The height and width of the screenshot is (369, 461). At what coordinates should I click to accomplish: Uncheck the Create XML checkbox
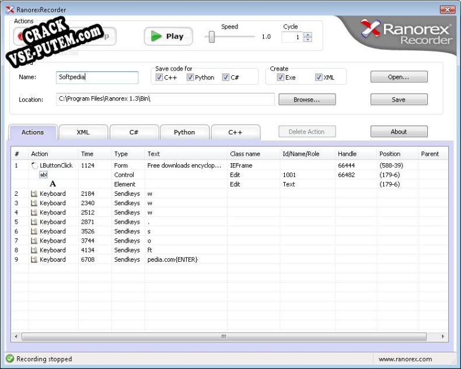coord(319,78)
